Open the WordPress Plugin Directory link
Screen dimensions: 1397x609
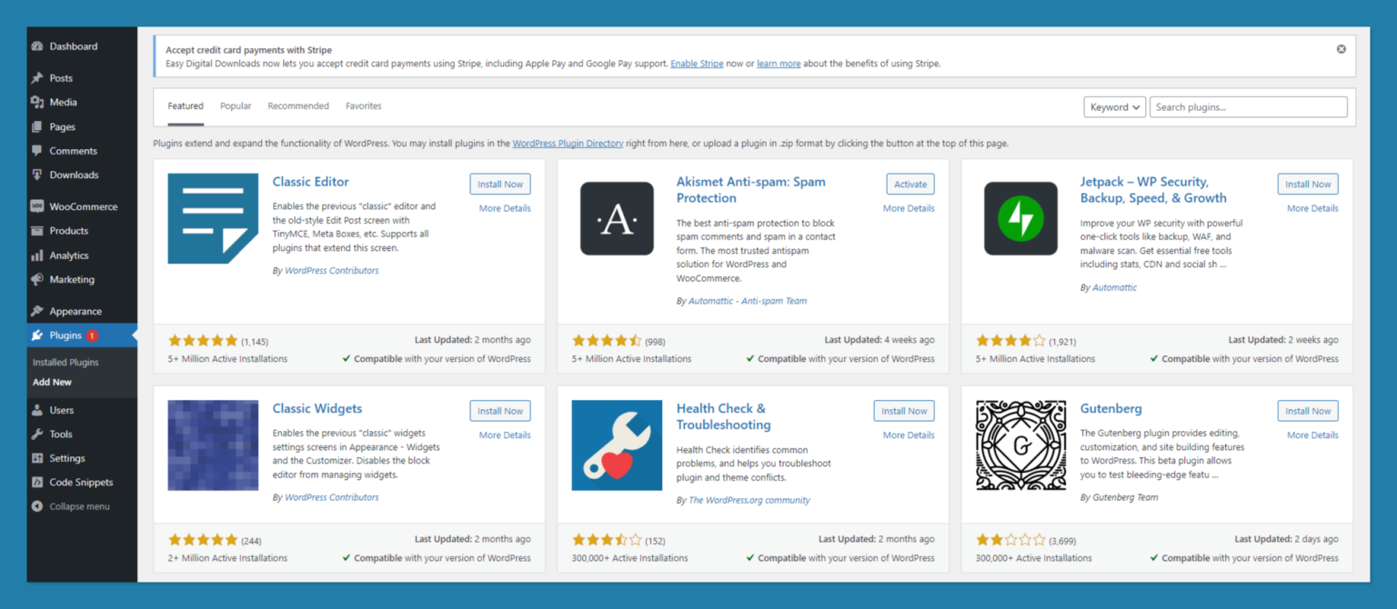[x=568, y=144]
